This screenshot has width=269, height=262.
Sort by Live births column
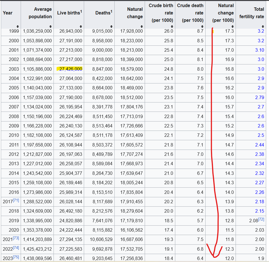pos(81,26)
